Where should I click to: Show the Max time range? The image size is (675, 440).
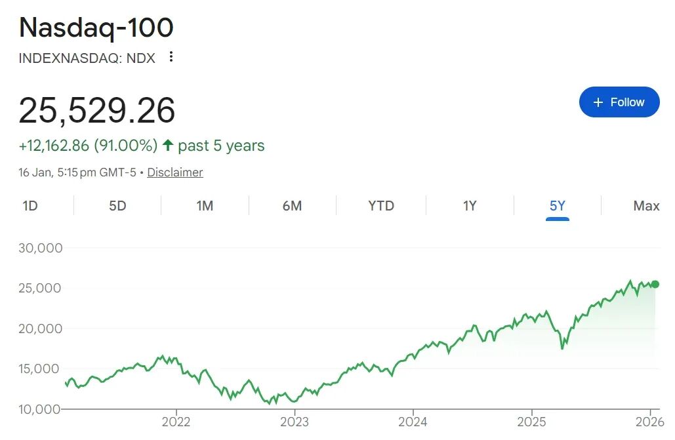pyautogui.click(x=646, y=206)
